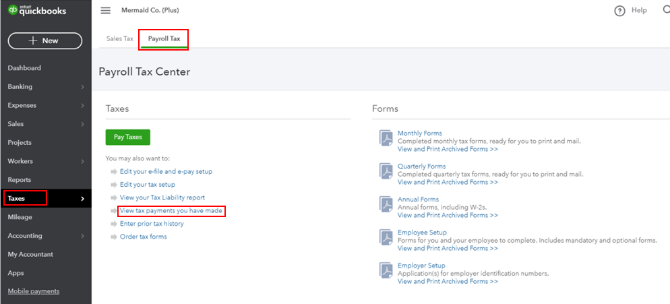View archived forms under Quarterly Forms
Viewport: 670px width, 304px height.
(x=448, y=182)
